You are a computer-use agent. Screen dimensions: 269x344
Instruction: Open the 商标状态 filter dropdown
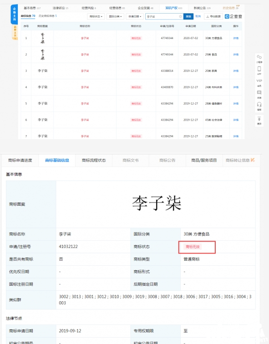96,16
